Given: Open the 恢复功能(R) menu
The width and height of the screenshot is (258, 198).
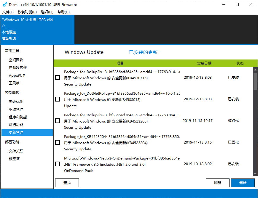Looking at the screenshot, I should (27, 12).
